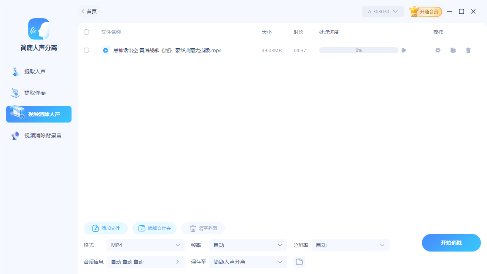Open folder browser beside 保存至

(x=299, y=262)
